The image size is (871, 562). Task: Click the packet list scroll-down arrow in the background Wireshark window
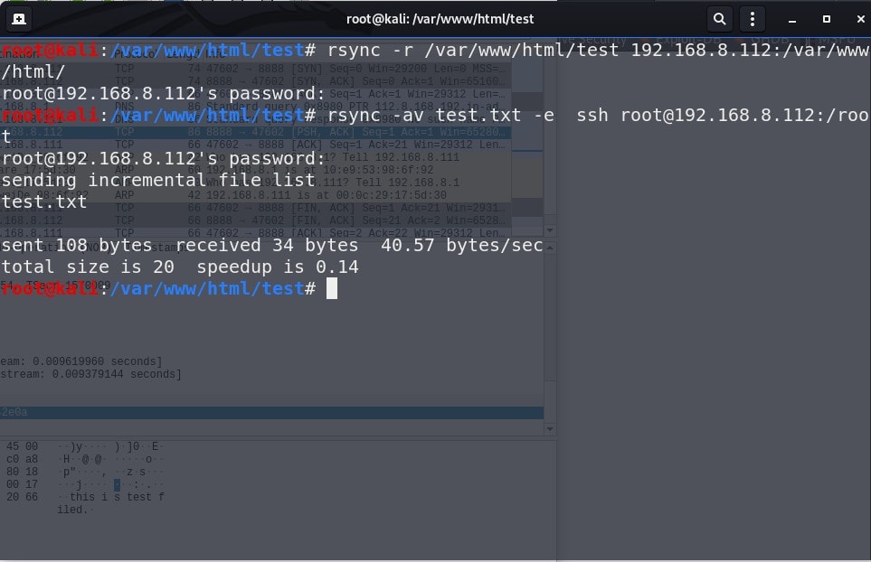[549, 230]
